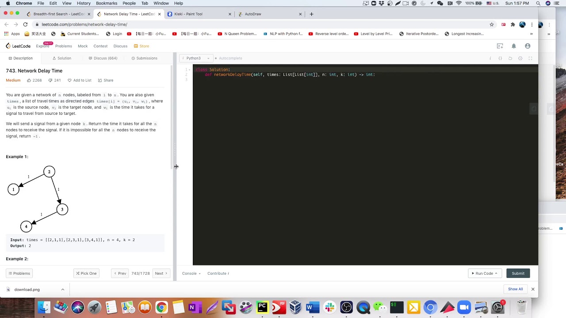Open Terminal from the Dock
This screenshot has width=566, height=318.
pos(397,307)
